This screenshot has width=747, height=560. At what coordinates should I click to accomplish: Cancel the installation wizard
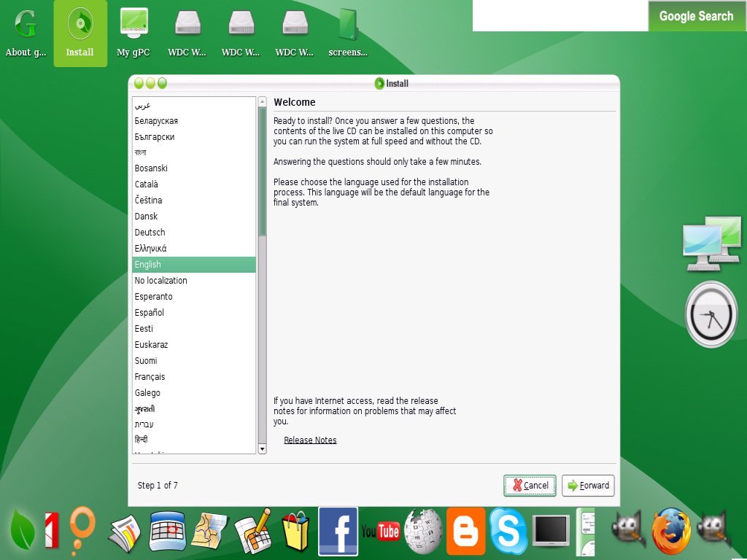pyautogui.click(x=530, y=486)
